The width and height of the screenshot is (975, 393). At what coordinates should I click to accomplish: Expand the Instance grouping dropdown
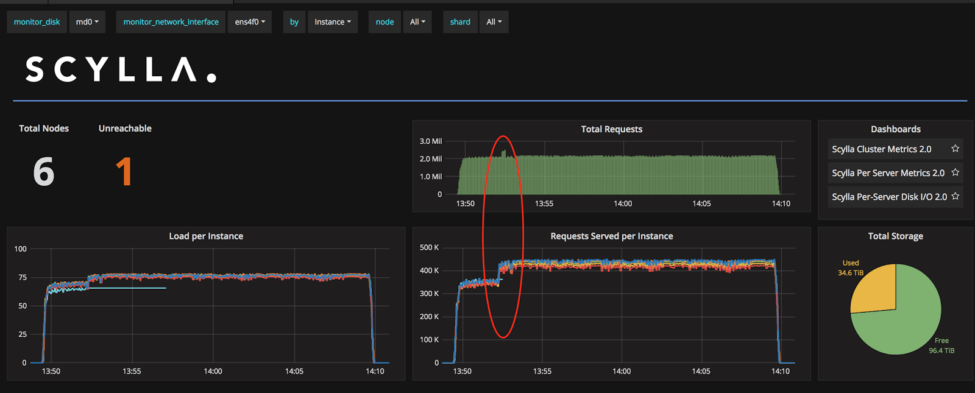pos(333,22)
